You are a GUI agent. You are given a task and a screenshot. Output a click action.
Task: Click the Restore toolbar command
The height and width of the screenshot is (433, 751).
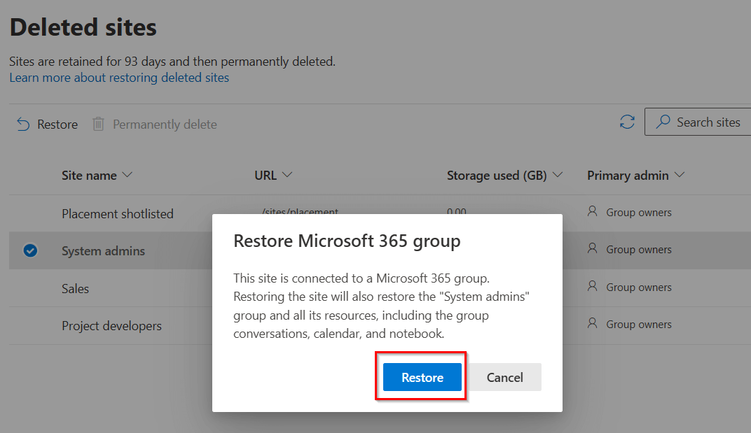tap(48, 124)
